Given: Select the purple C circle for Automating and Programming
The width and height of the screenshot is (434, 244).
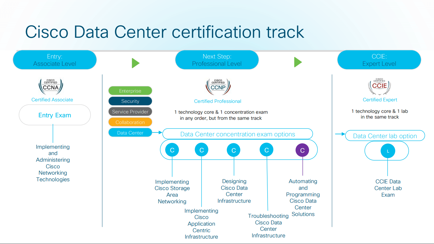Looking at the screenshot, I should coord(302,150).
